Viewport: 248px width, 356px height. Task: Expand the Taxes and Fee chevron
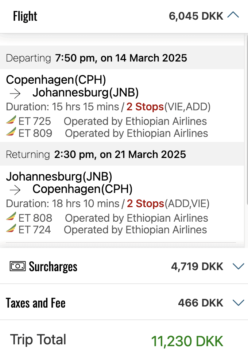pyautogui.click(x=238, y=302)
